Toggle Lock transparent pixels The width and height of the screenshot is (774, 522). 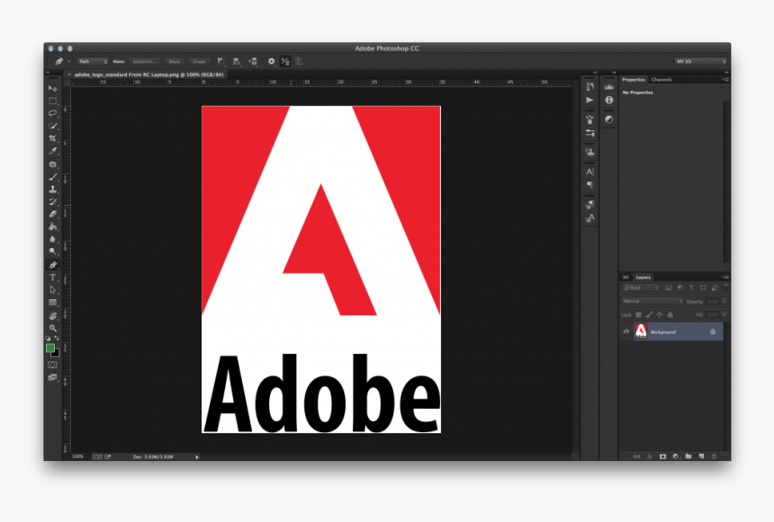638,314
